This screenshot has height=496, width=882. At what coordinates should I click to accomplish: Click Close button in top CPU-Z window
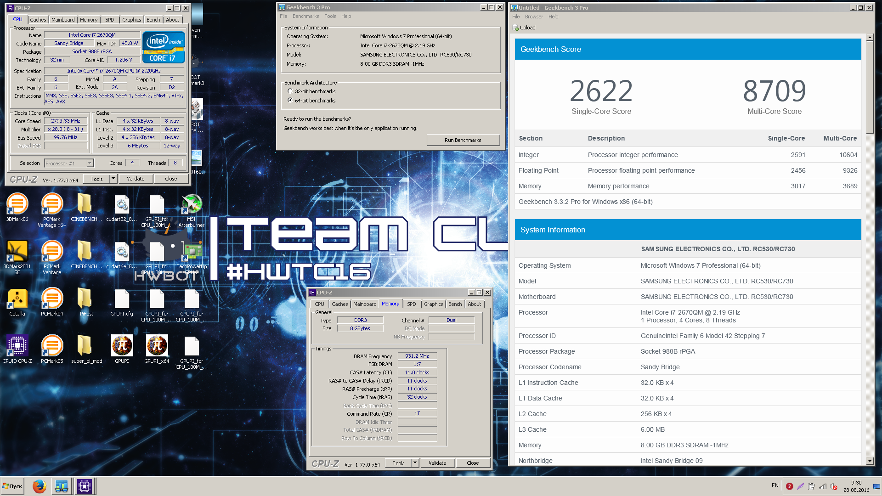pyautogui.click(x=171, y=179)
